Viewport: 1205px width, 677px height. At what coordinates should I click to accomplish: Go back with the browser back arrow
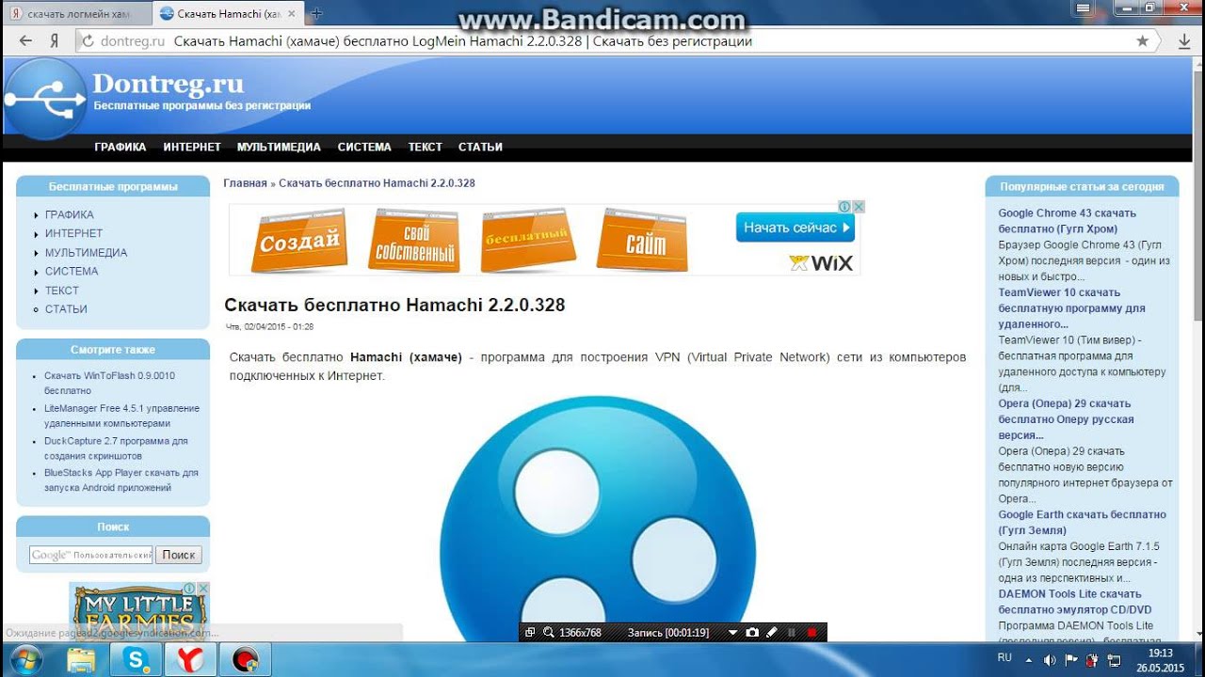[x=25, y=41]
